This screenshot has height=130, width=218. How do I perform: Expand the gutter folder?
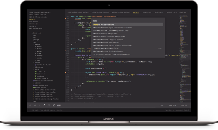click(x=36, y=51)
